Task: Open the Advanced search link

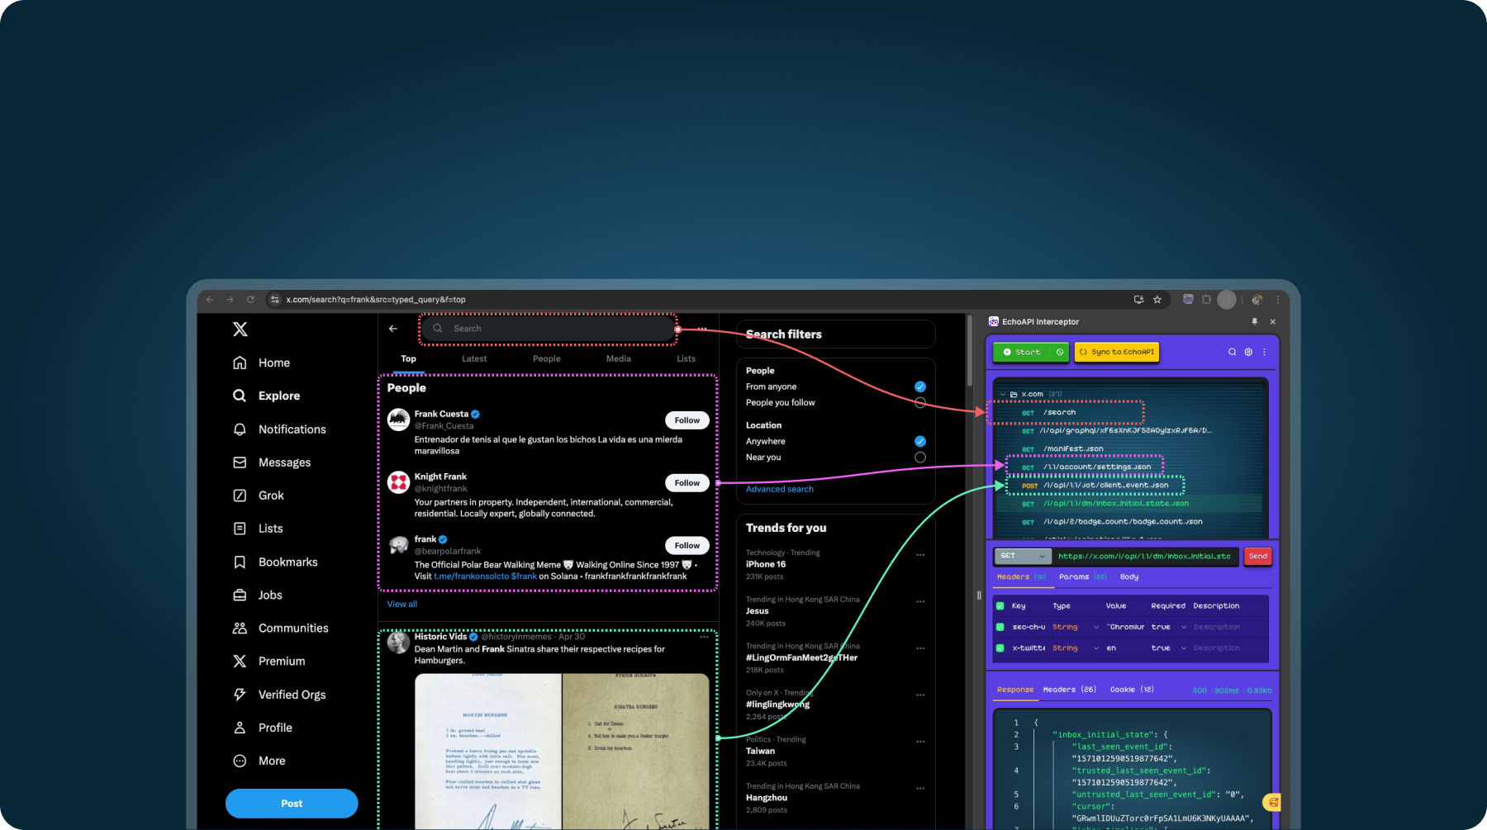Action: coord(780,489)
